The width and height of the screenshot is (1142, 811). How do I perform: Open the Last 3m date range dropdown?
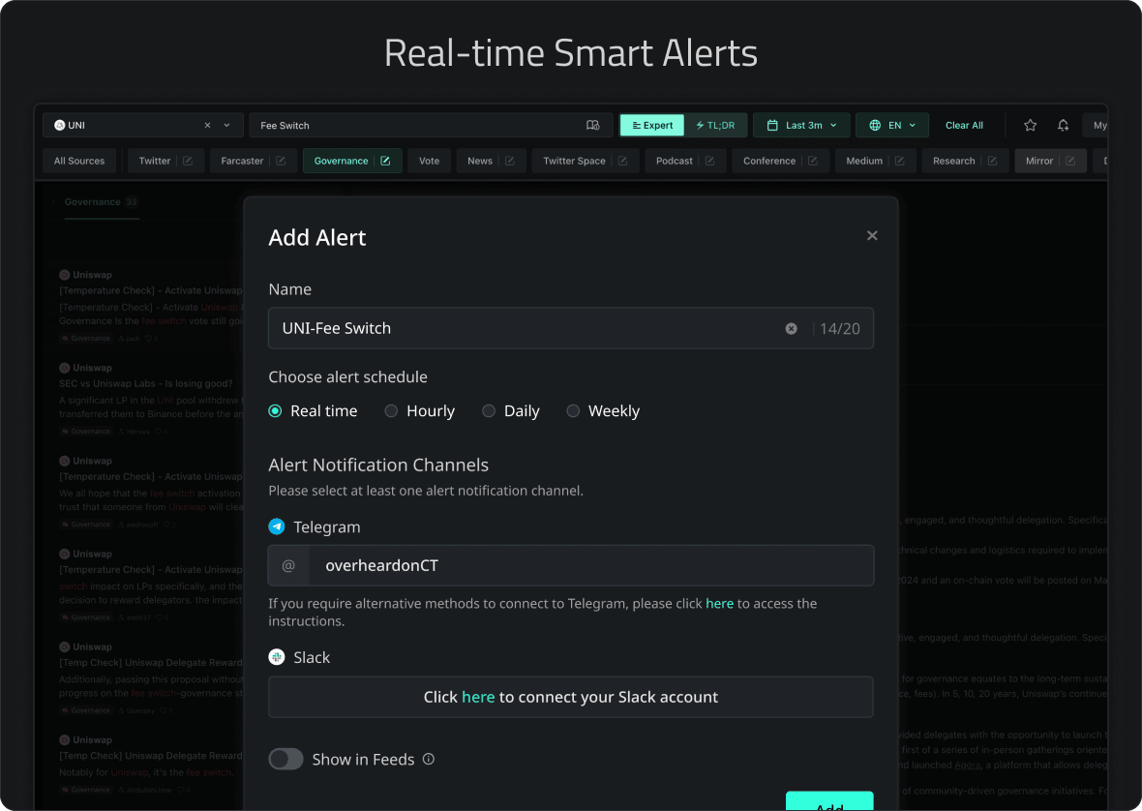pyautogui.click(x=801, y=125)
